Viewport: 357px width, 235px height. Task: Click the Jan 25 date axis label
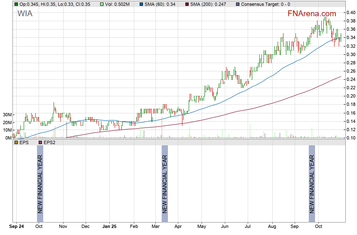pyautogui.click(x=109, y=227)
